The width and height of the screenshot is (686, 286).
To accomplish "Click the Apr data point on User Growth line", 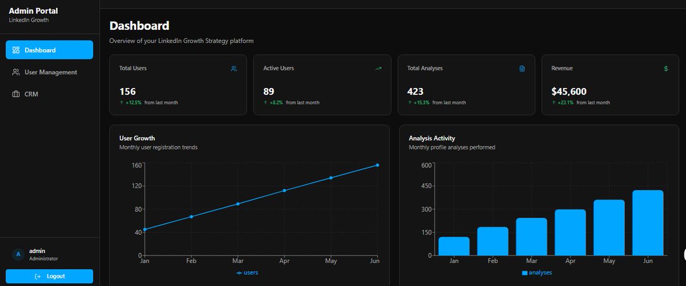I will 284,190.
